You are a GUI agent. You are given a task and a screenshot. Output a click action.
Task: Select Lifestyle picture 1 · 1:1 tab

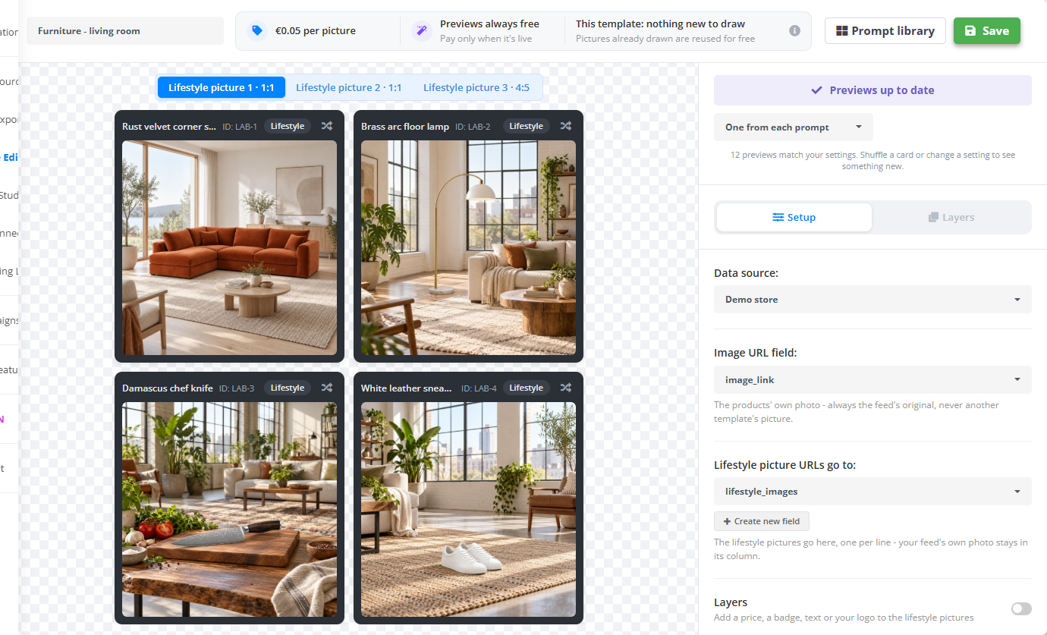(222, 88)
